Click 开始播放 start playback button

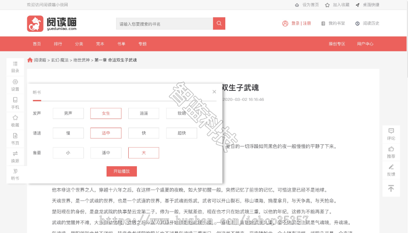click(121, 171)
